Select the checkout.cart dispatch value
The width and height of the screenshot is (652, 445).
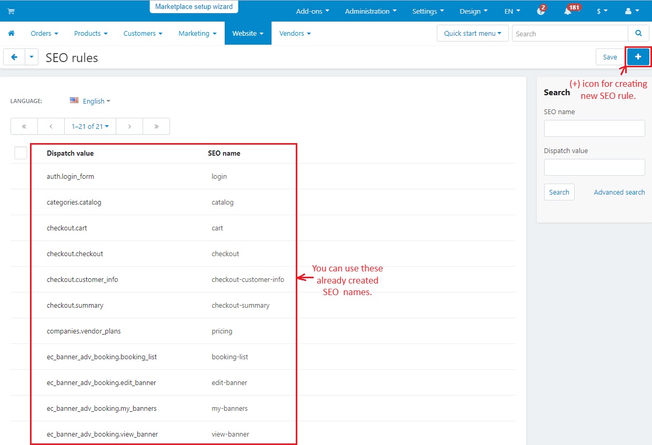pyautogui.click(x=67, y=228)
